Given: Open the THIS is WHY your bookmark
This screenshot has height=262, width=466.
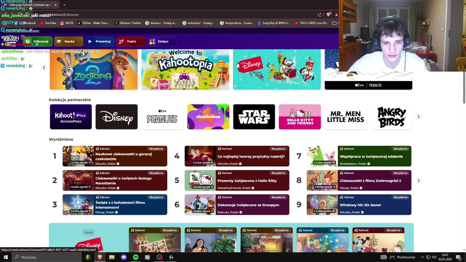Looking at the screenshot, I should 311,23.
